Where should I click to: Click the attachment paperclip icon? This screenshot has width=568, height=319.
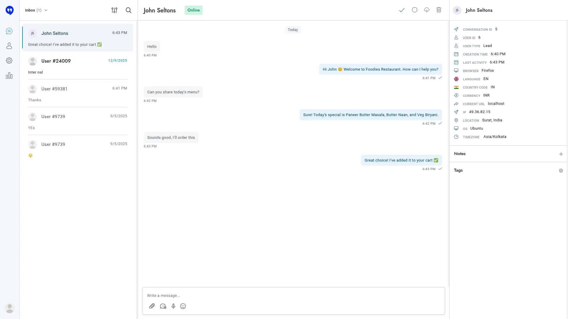point(152,306)
